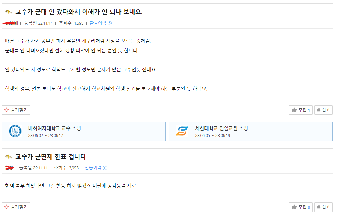Click the second post's author username

click(9, 168)
